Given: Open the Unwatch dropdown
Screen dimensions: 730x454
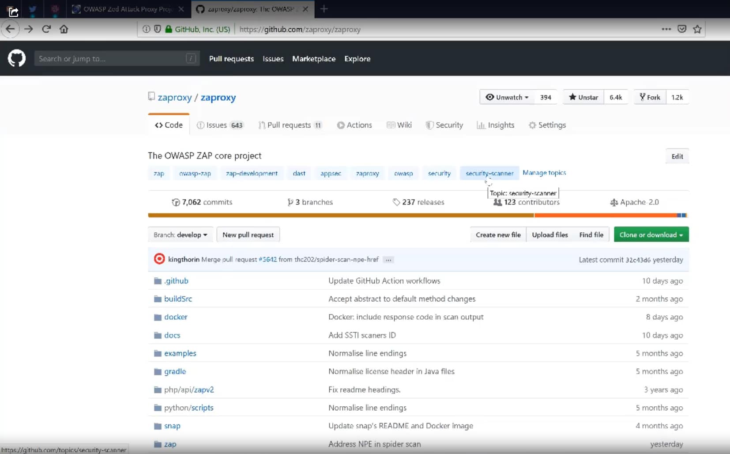Looking at the screenshot, I should pyautogui.click(x=507, y=97).
